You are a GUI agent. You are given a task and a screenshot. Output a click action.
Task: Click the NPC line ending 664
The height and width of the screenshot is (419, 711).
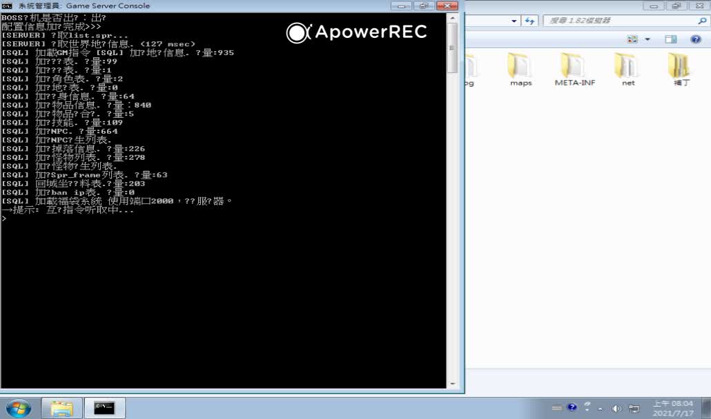pyautogui.click(x=59, y=132)
